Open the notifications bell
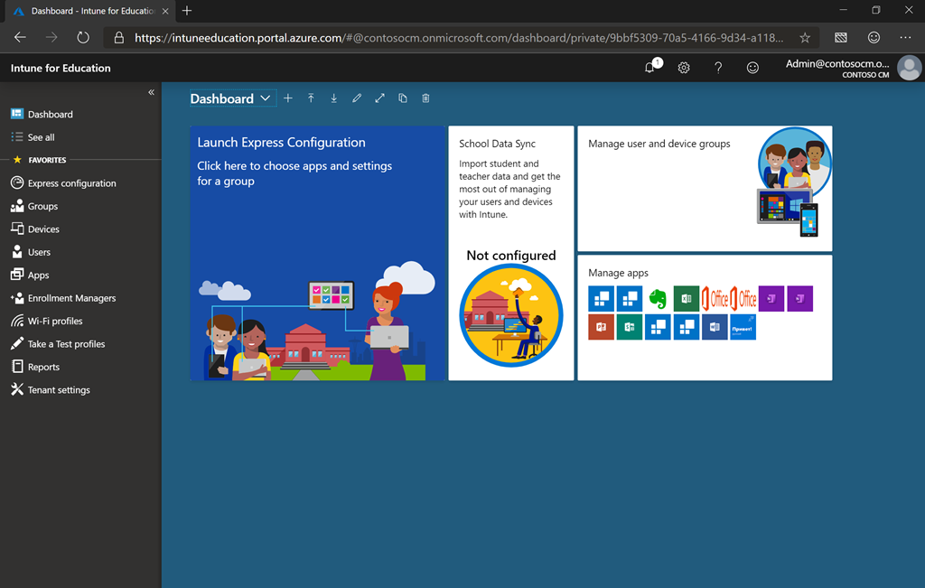The image size is (925, 588). pyautogui.click(x=649, y=68)
